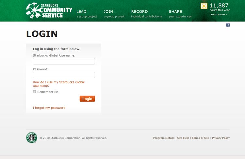Enable the Remember Me checkbox
Image resolution: width=245 pixels, height=159 pixels.
pos(34,92)
